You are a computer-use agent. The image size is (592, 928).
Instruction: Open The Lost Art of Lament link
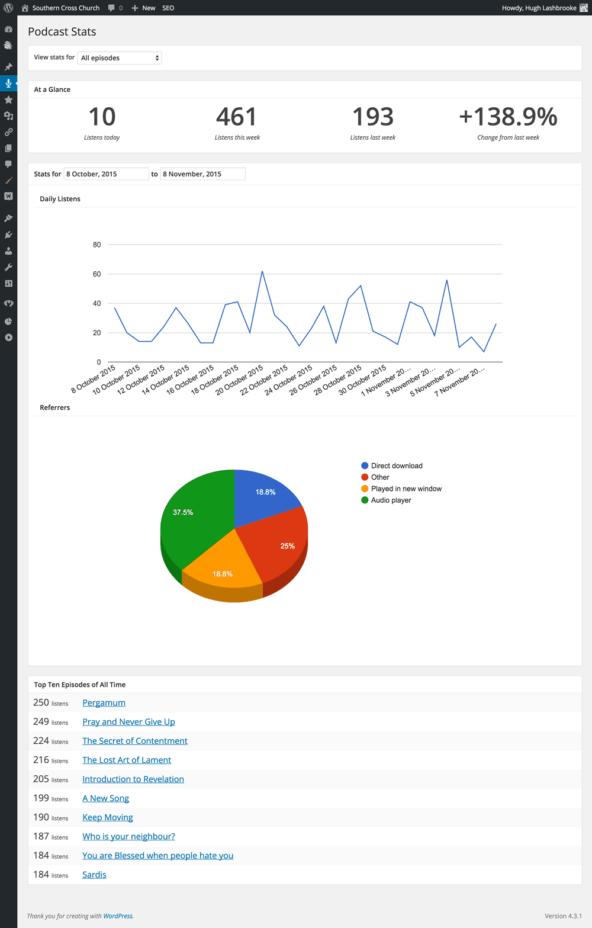127,760
